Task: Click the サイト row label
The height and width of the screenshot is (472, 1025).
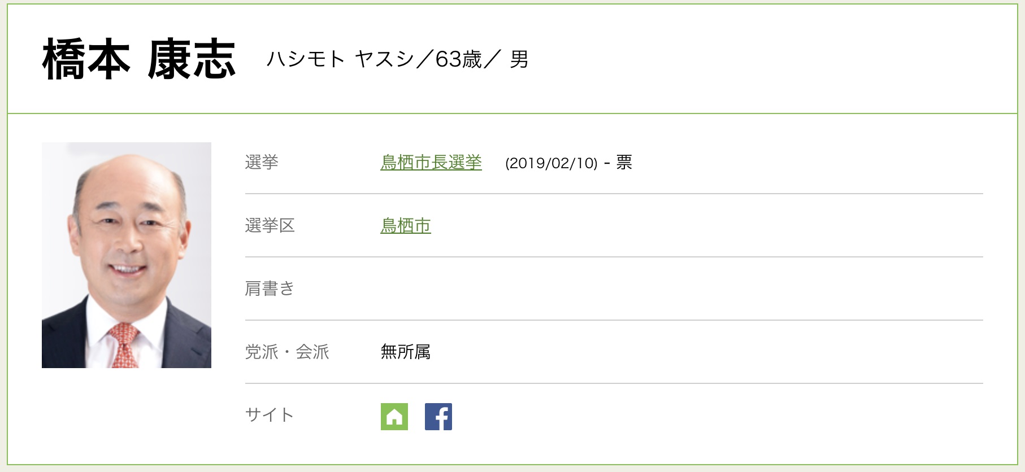Action: pos(270,415)
